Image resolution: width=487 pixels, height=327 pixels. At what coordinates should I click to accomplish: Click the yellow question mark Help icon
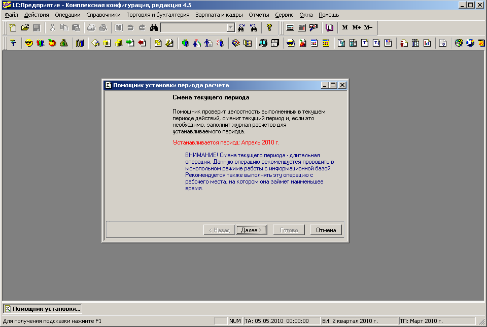click(x=269, y=27)
